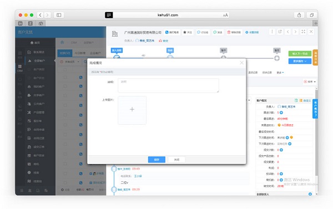Open the 更多 dropdown in record tabs
The height and width of the screenshot is (209, 333).
coord(280,73)
